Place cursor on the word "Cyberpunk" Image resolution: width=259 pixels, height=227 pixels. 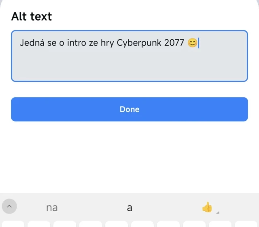(139, 43)
